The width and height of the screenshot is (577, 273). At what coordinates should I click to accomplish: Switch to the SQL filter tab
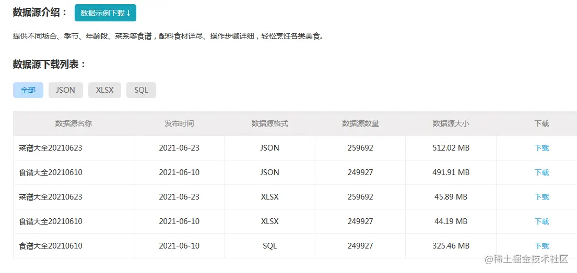[141, 90]
